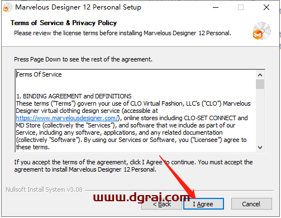Click the license scrollbar up arrow

click(x=260, y=75)
